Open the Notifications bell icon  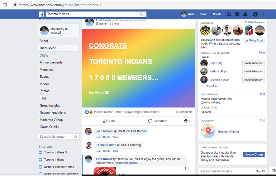pos(246,14)
